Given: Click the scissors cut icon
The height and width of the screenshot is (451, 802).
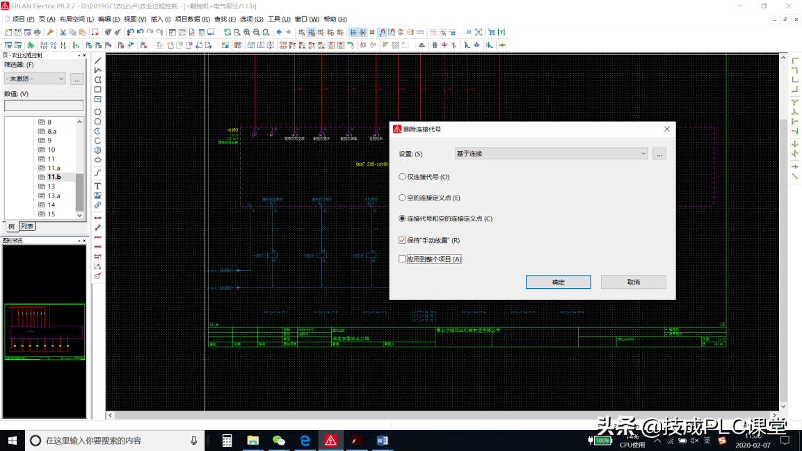Looking at the screenshot, I should click(x=63, y=32).
